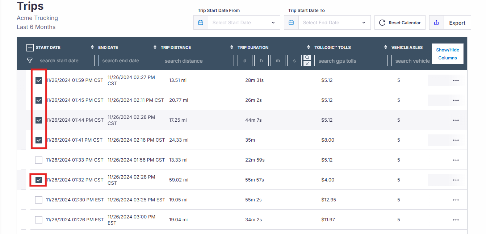The image size is (486, 234).
Task: Click calendar icon for Trip Start Date From
Action: click(x=201, y=22)
